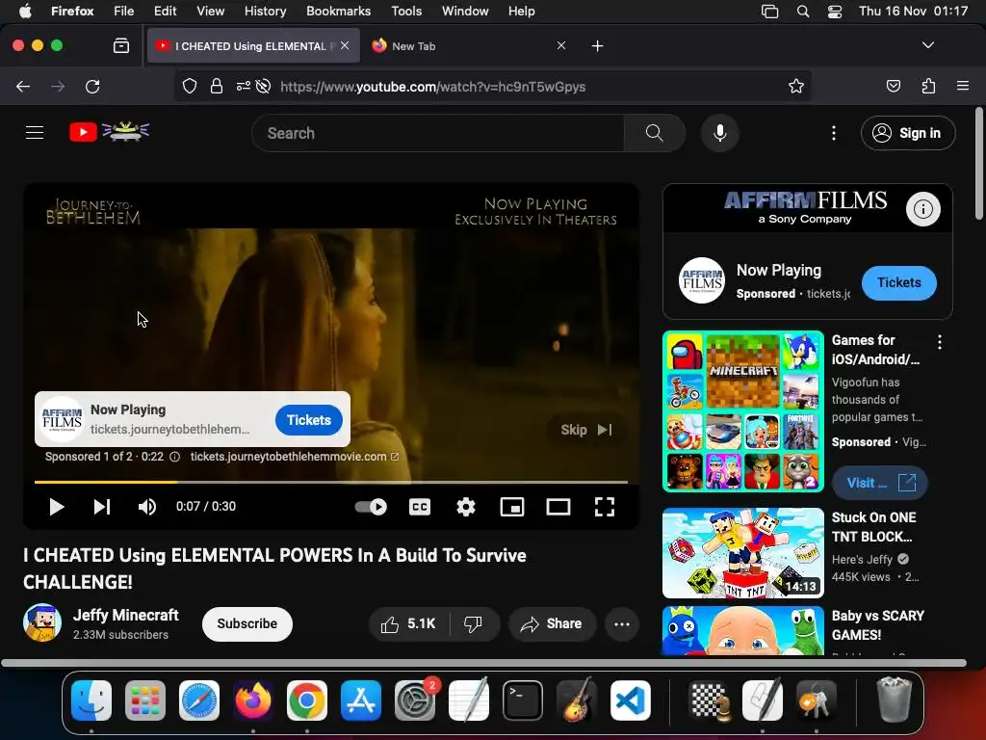
Task: Open Stuck On ONE TNT BLOCK video thumbnail
Action: coord(743,553)
